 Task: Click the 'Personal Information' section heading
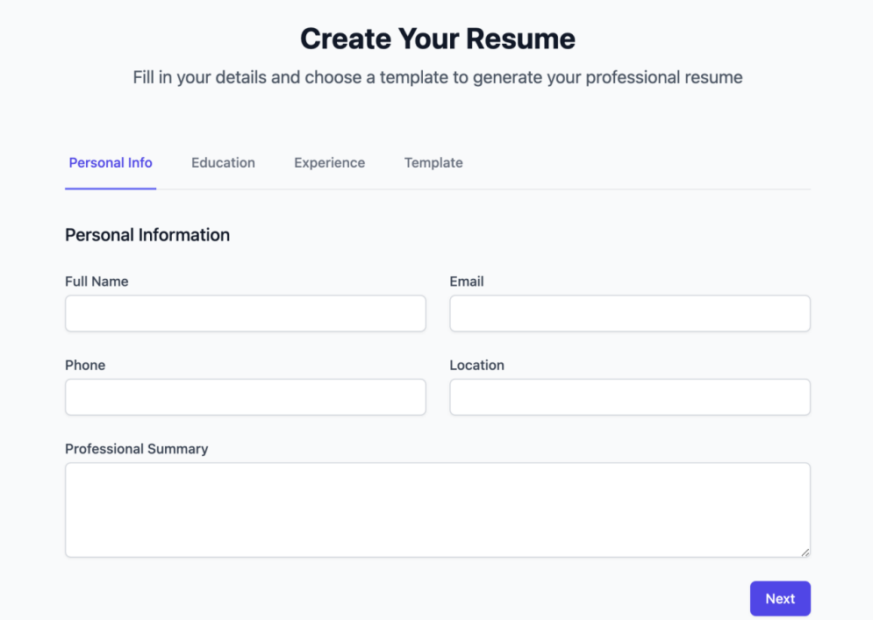point(147,235)
